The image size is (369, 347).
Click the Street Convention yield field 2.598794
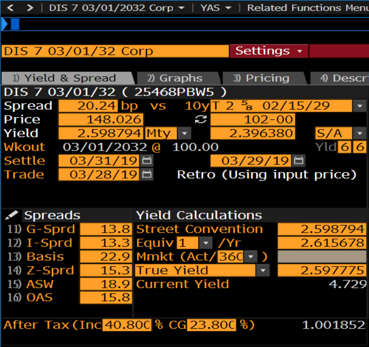(322, 229)
